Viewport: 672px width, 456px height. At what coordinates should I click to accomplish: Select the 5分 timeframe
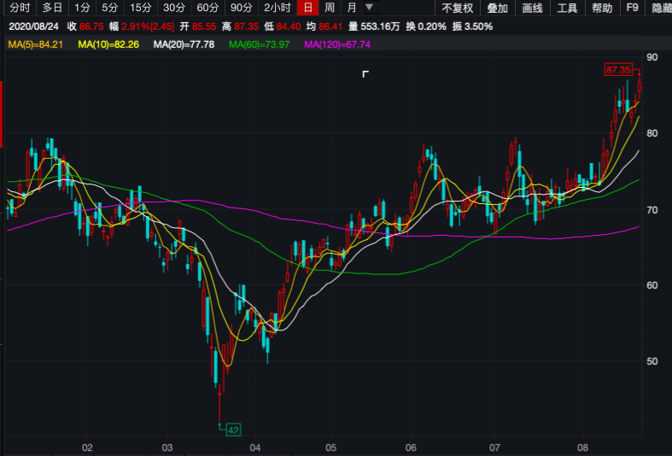(110, 9)
